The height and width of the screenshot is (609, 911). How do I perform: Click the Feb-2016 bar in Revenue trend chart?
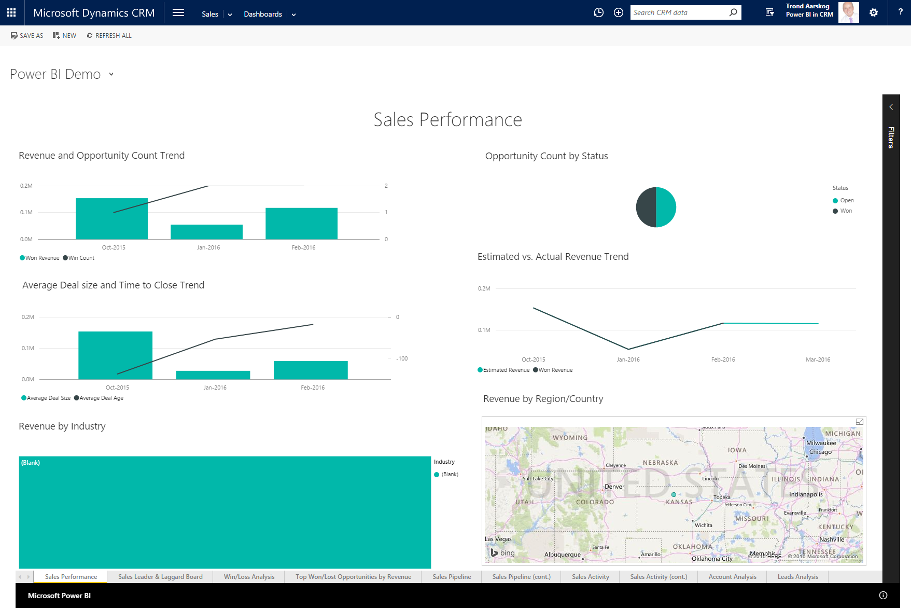pos(301,224)
